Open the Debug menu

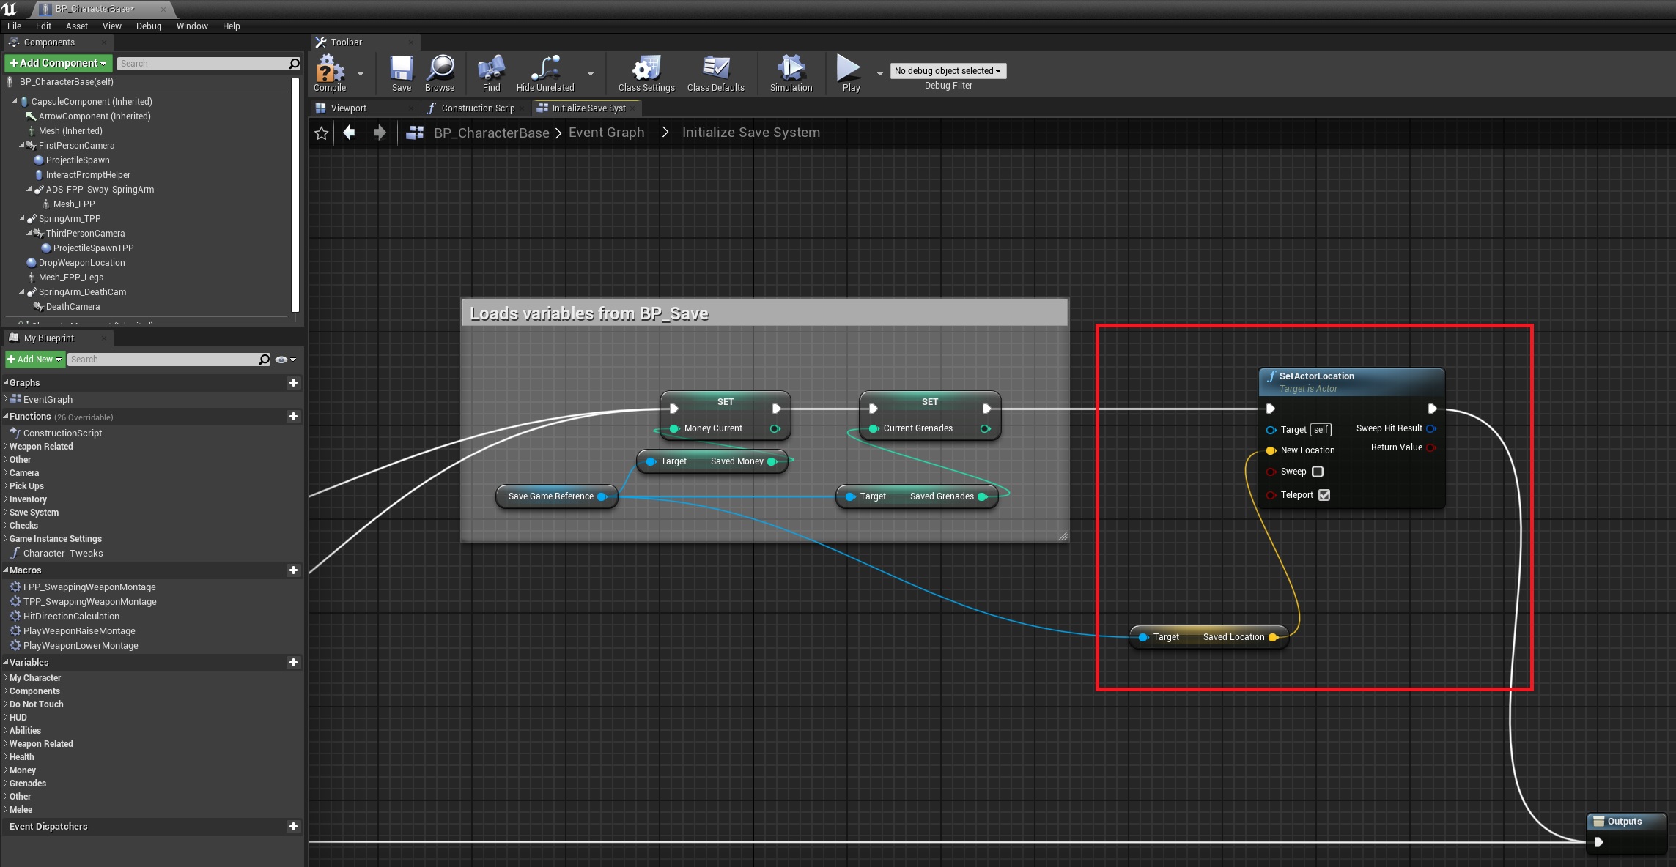[x=149, y=26]
